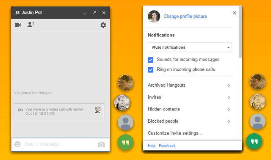The image size is (271, 160).
Task: Close the settings panel with X
Action: pyautogui.click(x=234, y=13)
